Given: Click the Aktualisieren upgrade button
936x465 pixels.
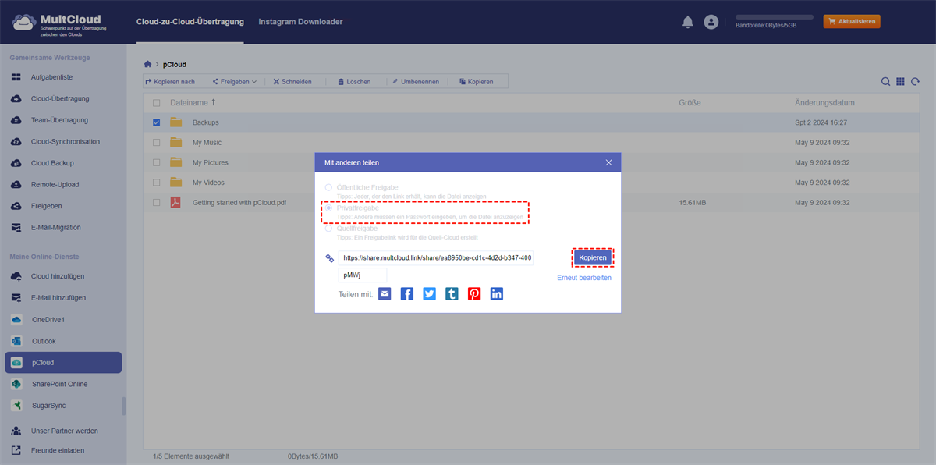Looking at the screenshot, I should coord(852,22).
